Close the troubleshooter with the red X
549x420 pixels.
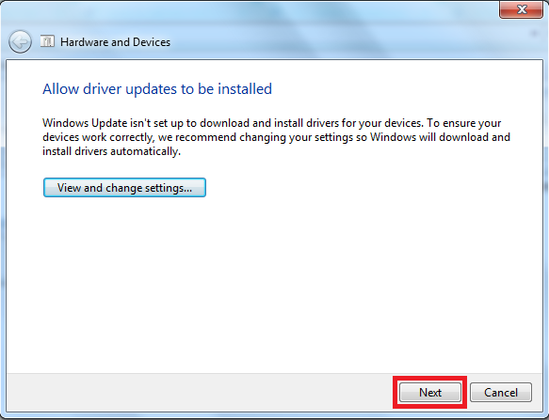tap(522, 9)
